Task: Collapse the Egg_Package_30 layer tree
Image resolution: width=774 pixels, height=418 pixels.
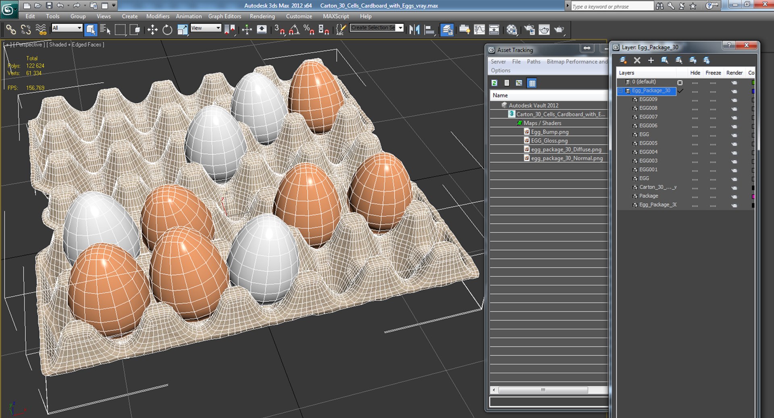Action: click(620, 91)
